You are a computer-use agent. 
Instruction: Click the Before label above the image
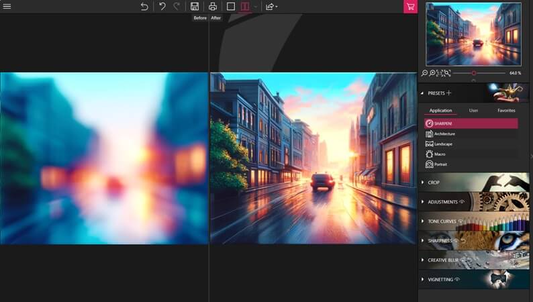click(200, 18)
